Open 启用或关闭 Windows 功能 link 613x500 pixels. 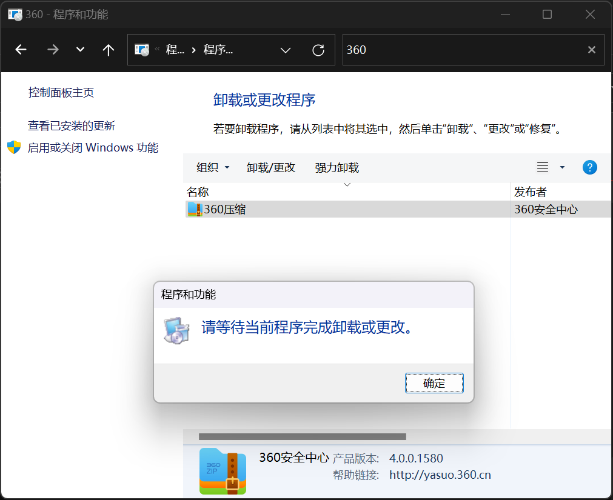[93, 148]
